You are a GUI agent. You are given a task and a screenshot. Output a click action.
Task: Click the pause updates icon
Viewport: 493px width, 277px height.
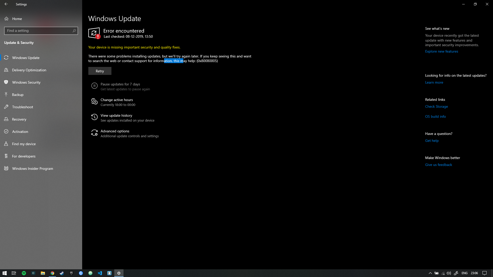[x=94, y=86]
